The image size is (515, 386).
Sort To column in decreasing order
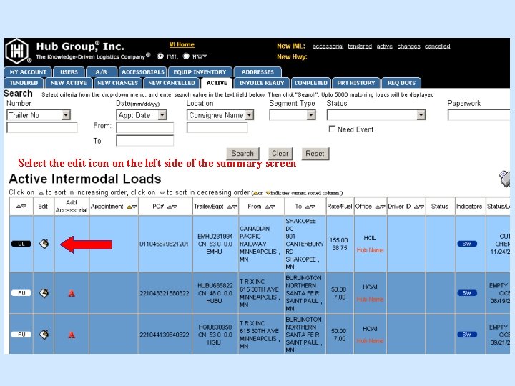pos(313,207)
